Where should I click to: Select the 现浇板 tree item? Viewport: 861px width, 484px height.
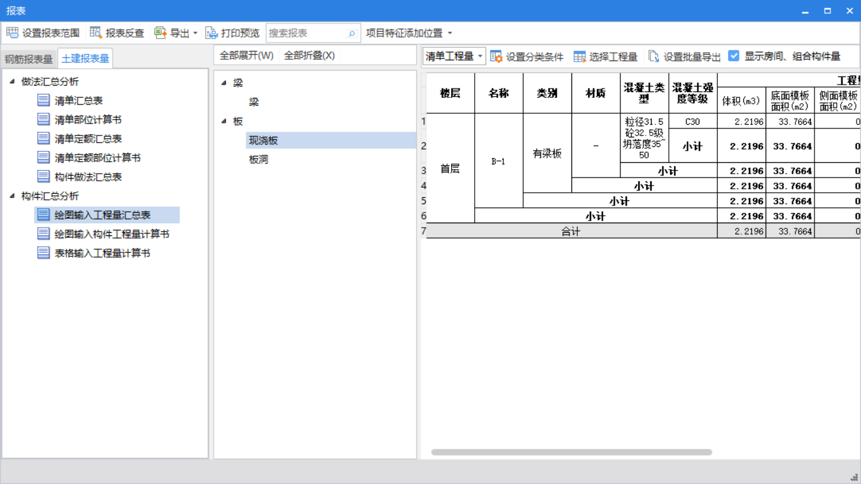(x=331, y=140)
